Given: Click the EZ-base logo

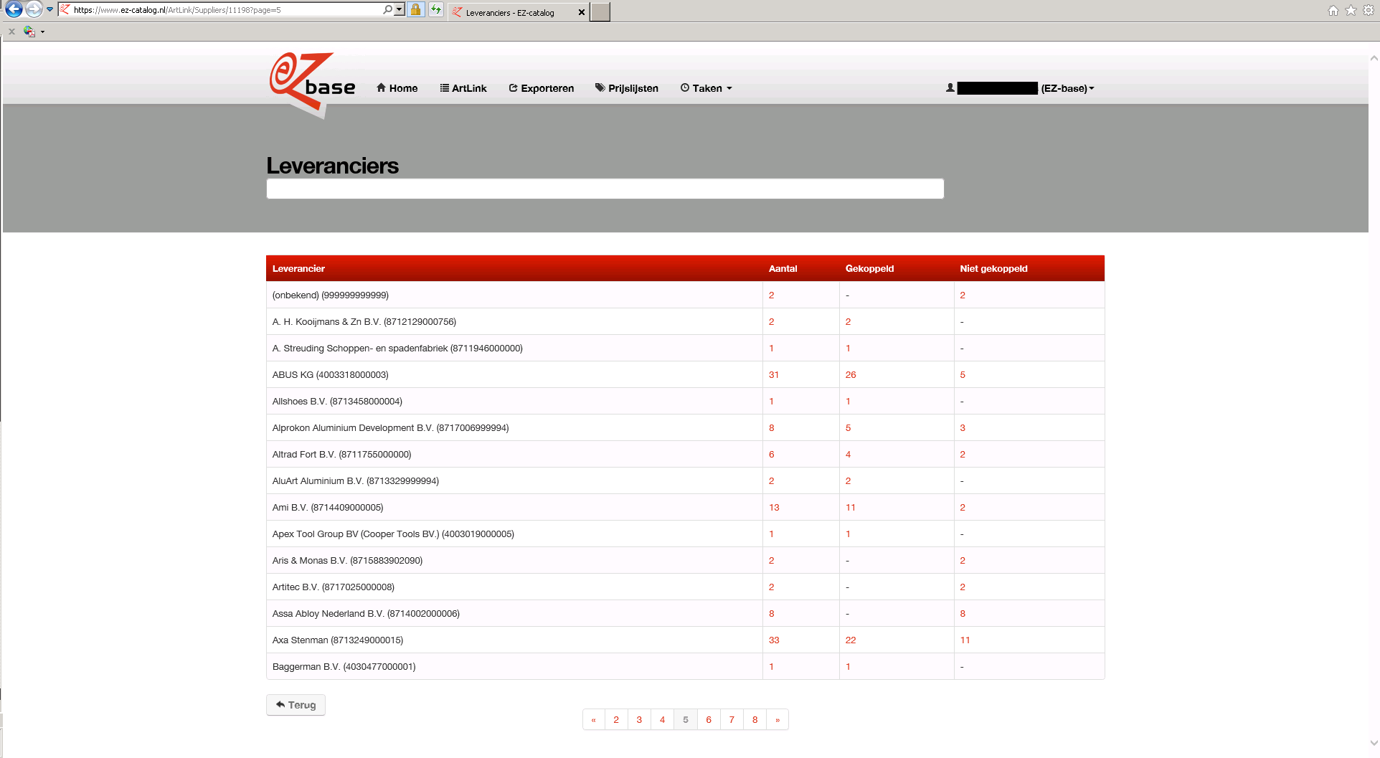Looking at the screenshot, I should click(x=313, y=85).
